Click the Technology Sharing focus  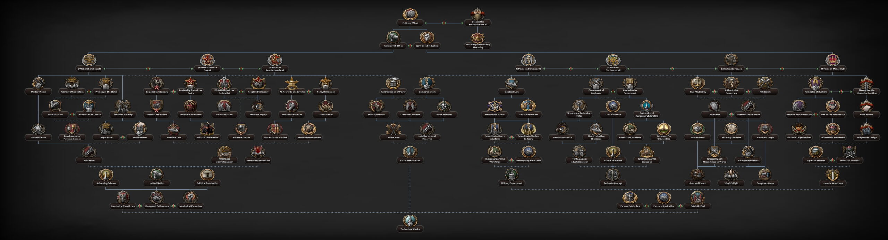pos(410,223)
